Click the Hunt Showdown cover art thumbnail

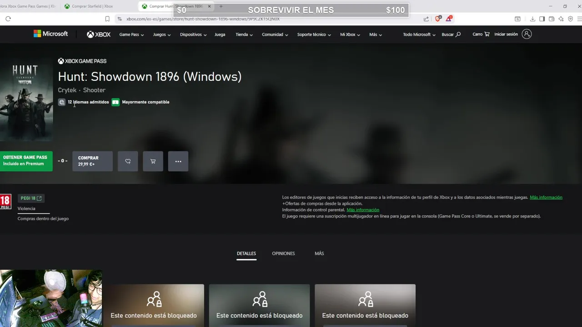pyautogui.click(x=26, y=100)
